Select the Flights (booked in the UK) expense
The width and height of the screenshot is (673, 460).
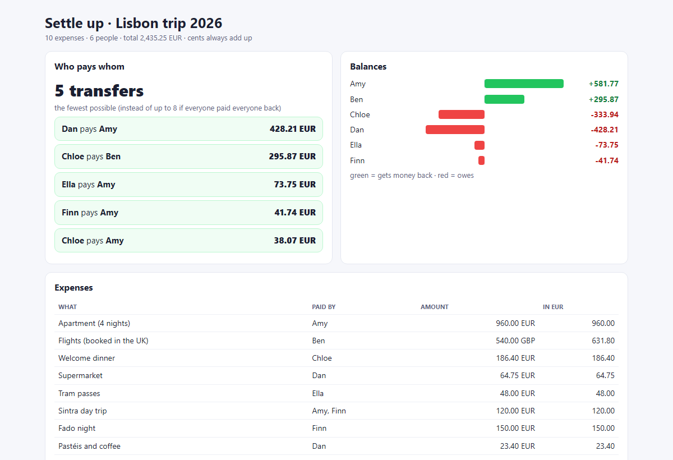click(336, 341)
